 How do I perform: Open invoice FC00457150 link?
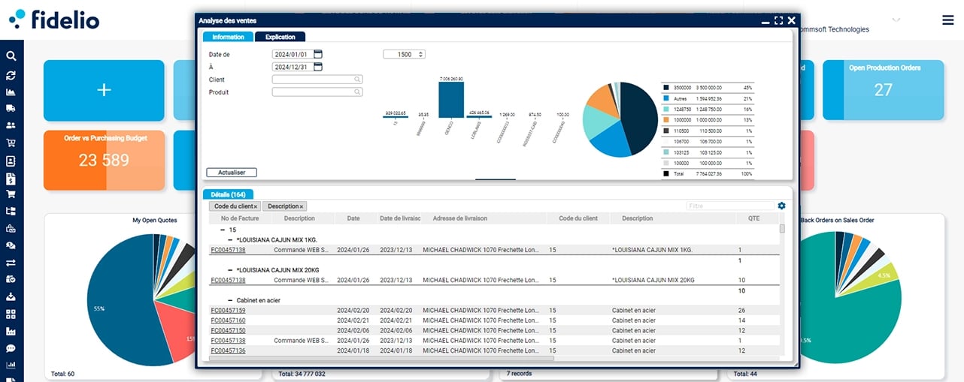coord(228,330)
